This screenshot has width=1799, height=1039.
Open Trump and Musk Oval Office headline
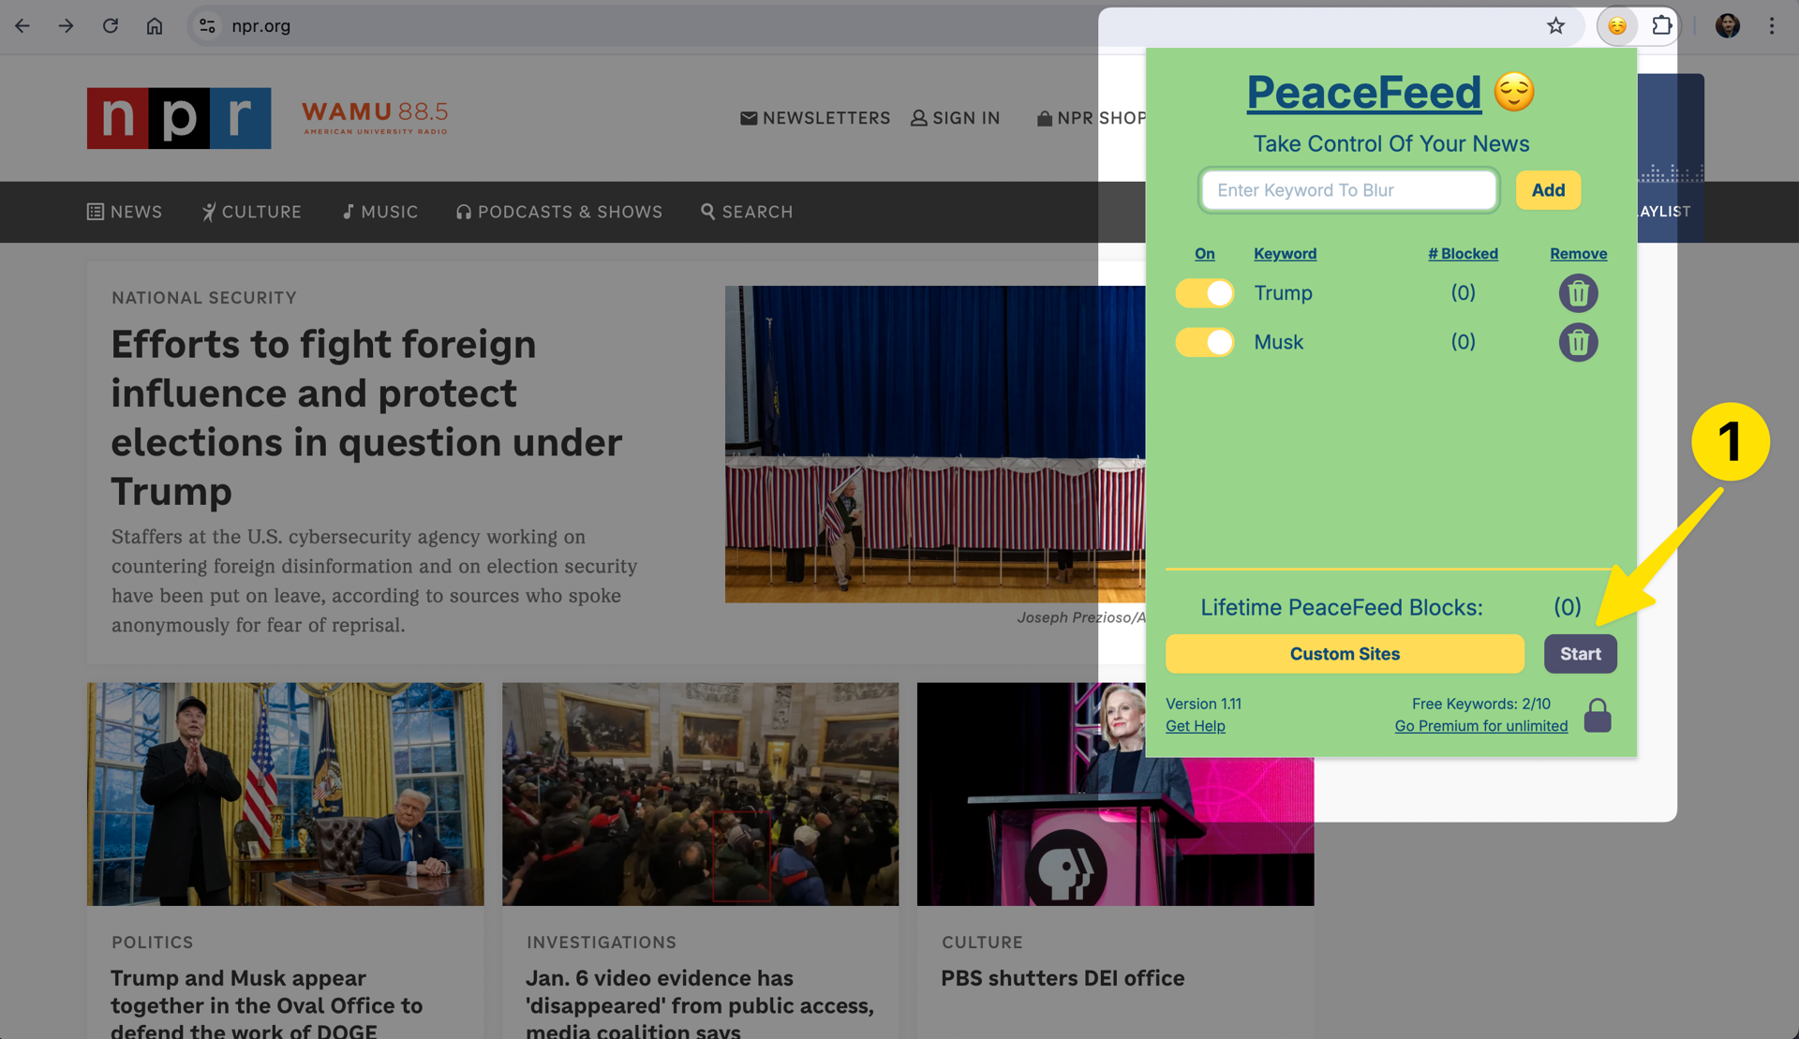(x=267, y=1004)
